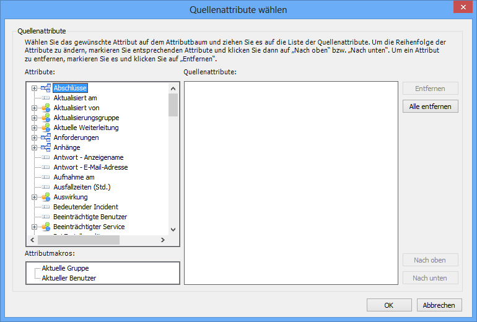This screenshot has width=477, height=322.
Task: Select the Aktueller Benutzer macro
Action: click(69, 278)
